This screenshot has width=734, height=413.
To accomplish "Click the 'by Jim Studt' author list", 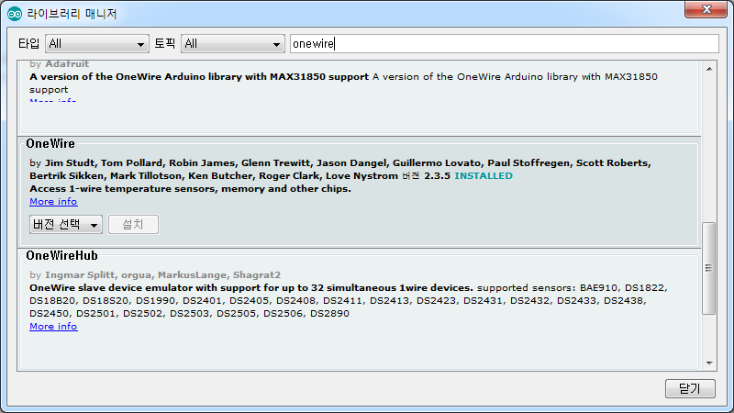I will tap(340, 170).
